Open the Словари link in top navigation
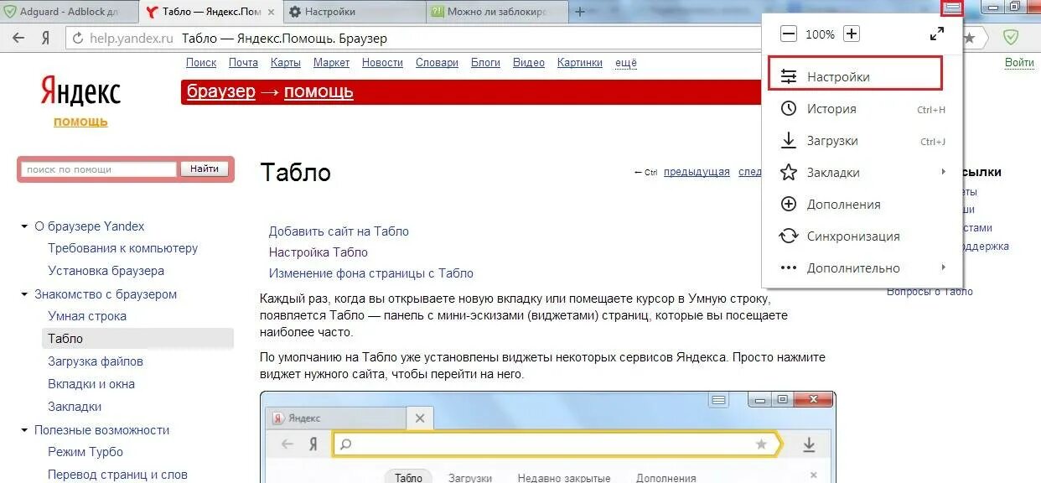Viewport: 1041px width, 483px height. tap(437, 63)
